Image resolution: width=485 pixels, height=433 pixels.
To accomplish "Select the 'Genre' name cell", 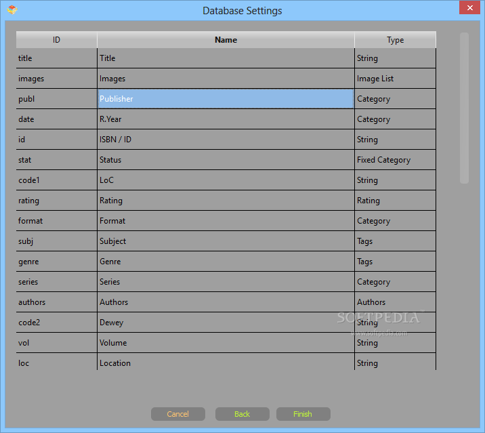I will coord(226,262).
